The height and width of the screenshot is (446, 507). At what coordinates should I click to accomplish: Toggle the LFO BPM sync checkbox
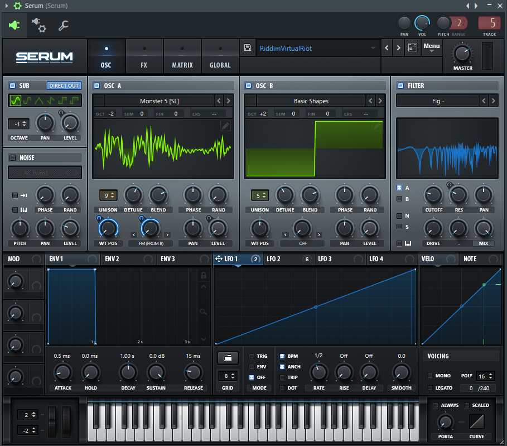tap(282, 356)
